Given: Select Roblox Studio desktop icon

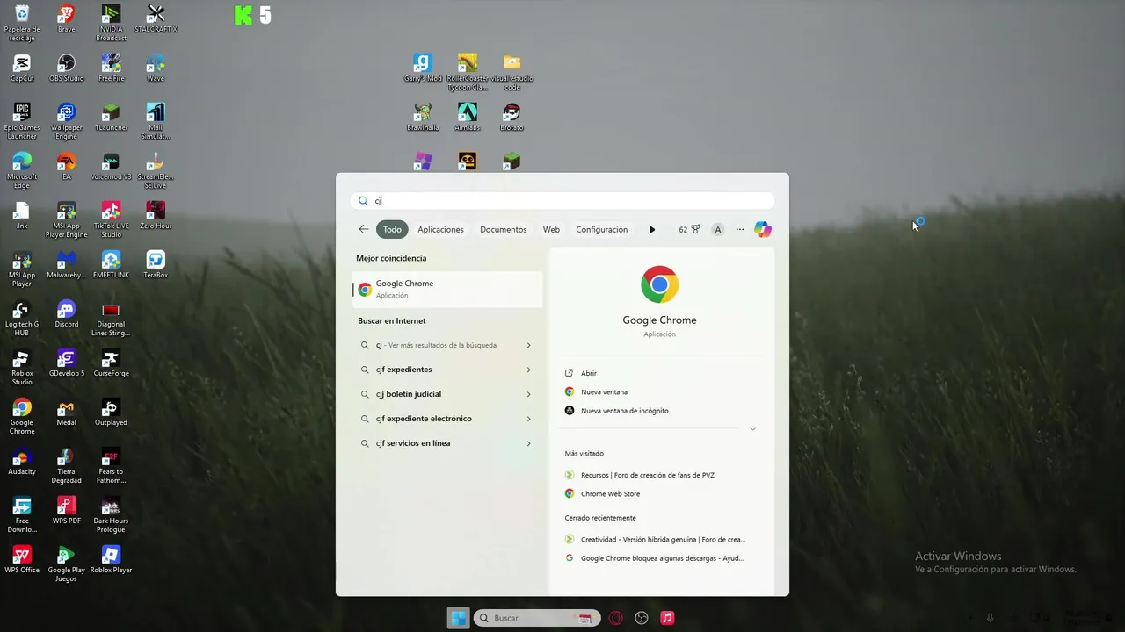Looking at the screenshot, I should [x=22, y=367].
